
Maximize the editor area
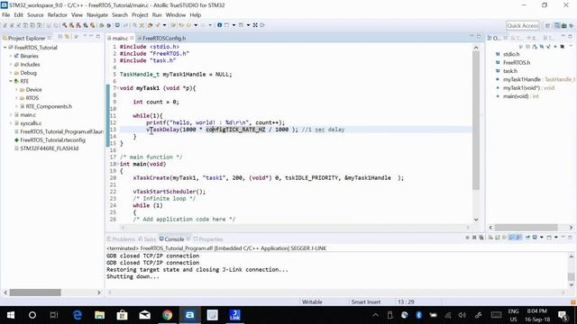(x=479, y=36)
